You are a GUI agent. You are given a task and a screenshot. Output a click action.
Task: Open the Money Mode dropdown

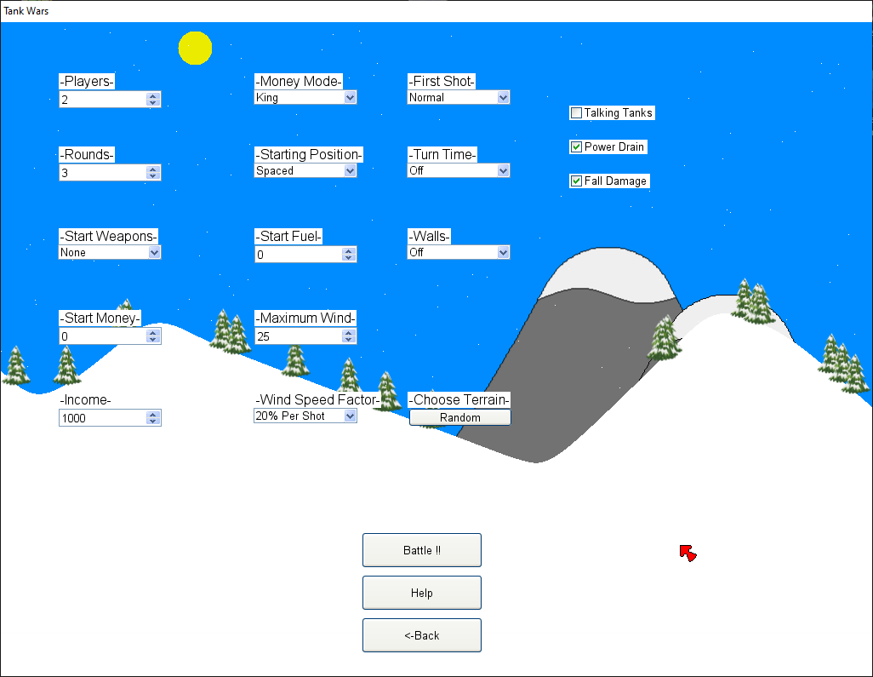point(350,98)
